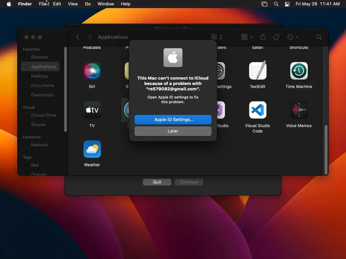Image resolution: width=346 pixels, height=259 pixels.
Task: Open the Go menu
Action: pos(88,4)
